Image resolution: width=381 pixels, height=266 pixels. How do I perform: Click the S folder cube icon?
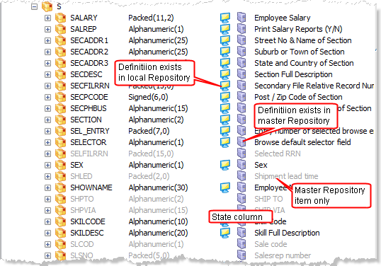[47, 6]
